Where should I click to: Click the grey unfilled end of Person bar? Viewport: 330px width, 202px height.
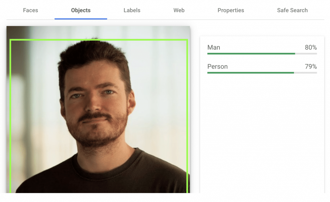[306, 73]
